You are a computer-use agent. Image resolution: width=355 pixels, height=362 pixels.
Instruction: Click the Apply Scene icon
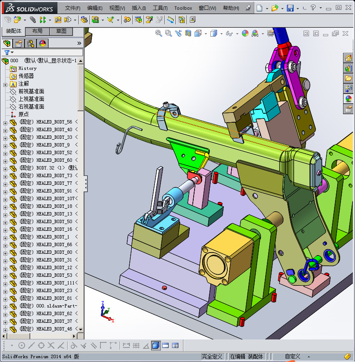pos(255,34)
